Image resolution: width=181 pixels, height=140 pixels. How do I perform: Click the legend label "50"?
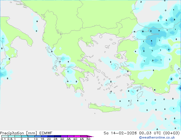pos(89,139)
